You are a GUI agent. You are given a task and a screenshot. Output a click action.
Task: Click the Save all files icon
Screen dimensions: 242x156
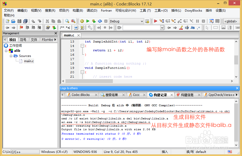point(25,21)
